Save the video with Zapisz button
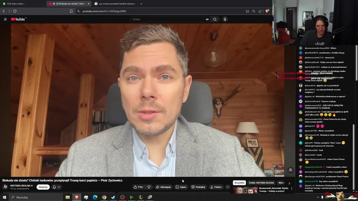The image size is (358, 201). (181, 187)
